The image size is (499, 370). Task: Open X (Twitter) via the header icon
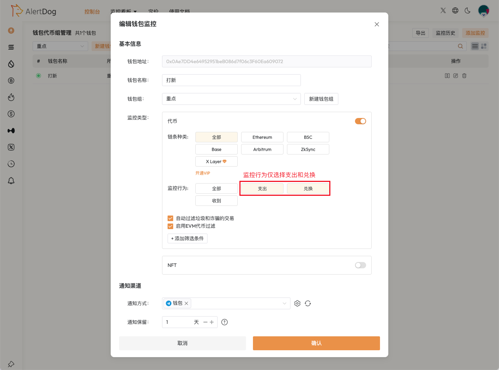[x=443, y=10]
